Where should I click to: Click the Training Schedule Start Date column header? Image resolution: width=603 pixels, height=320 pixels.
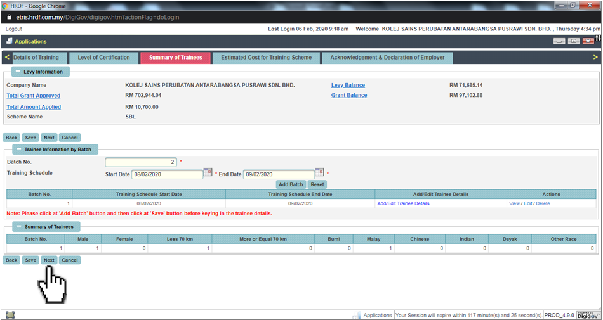[x=149, y=194]
